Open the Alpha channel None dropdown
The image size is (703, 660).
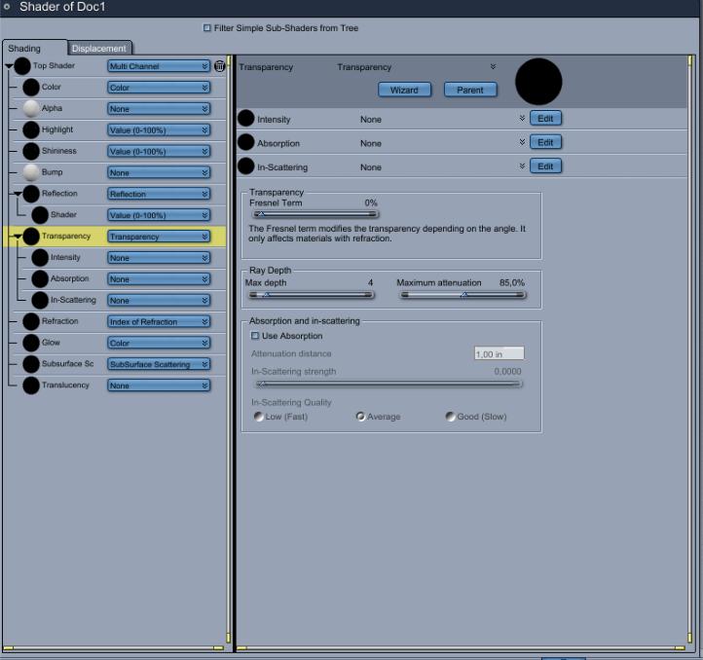(x=159, y=109)
